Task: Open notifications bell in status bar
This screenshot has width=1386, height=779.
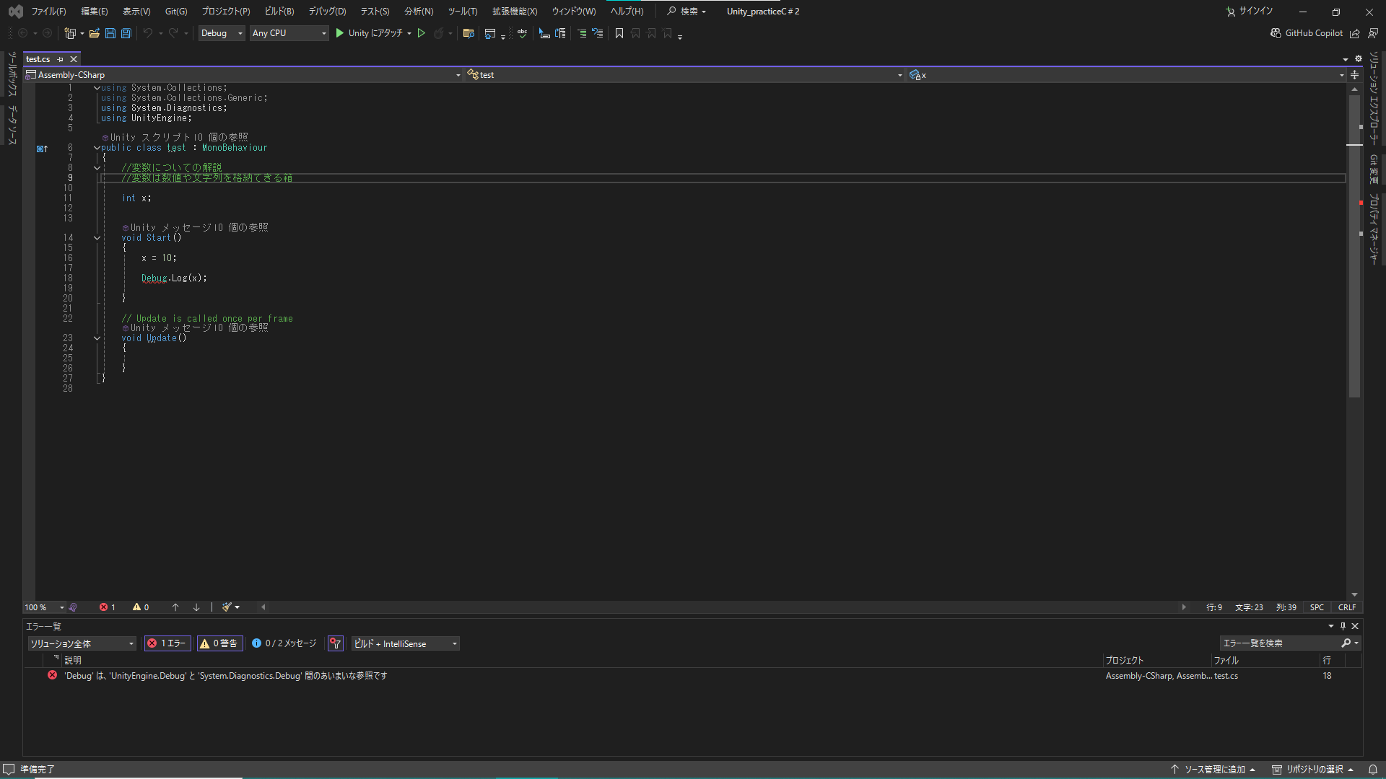Action: (x=1373, y=769)
